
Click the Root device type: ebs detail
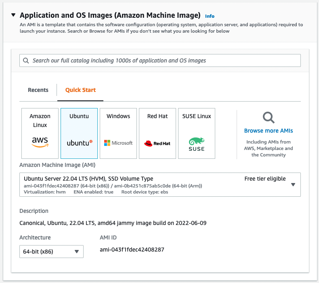click(x=145, y=192)
